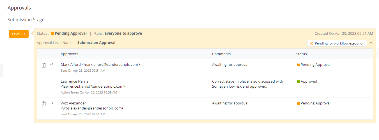Click the Approvers column header
379x140 pixels.
[x=69, y=54]
